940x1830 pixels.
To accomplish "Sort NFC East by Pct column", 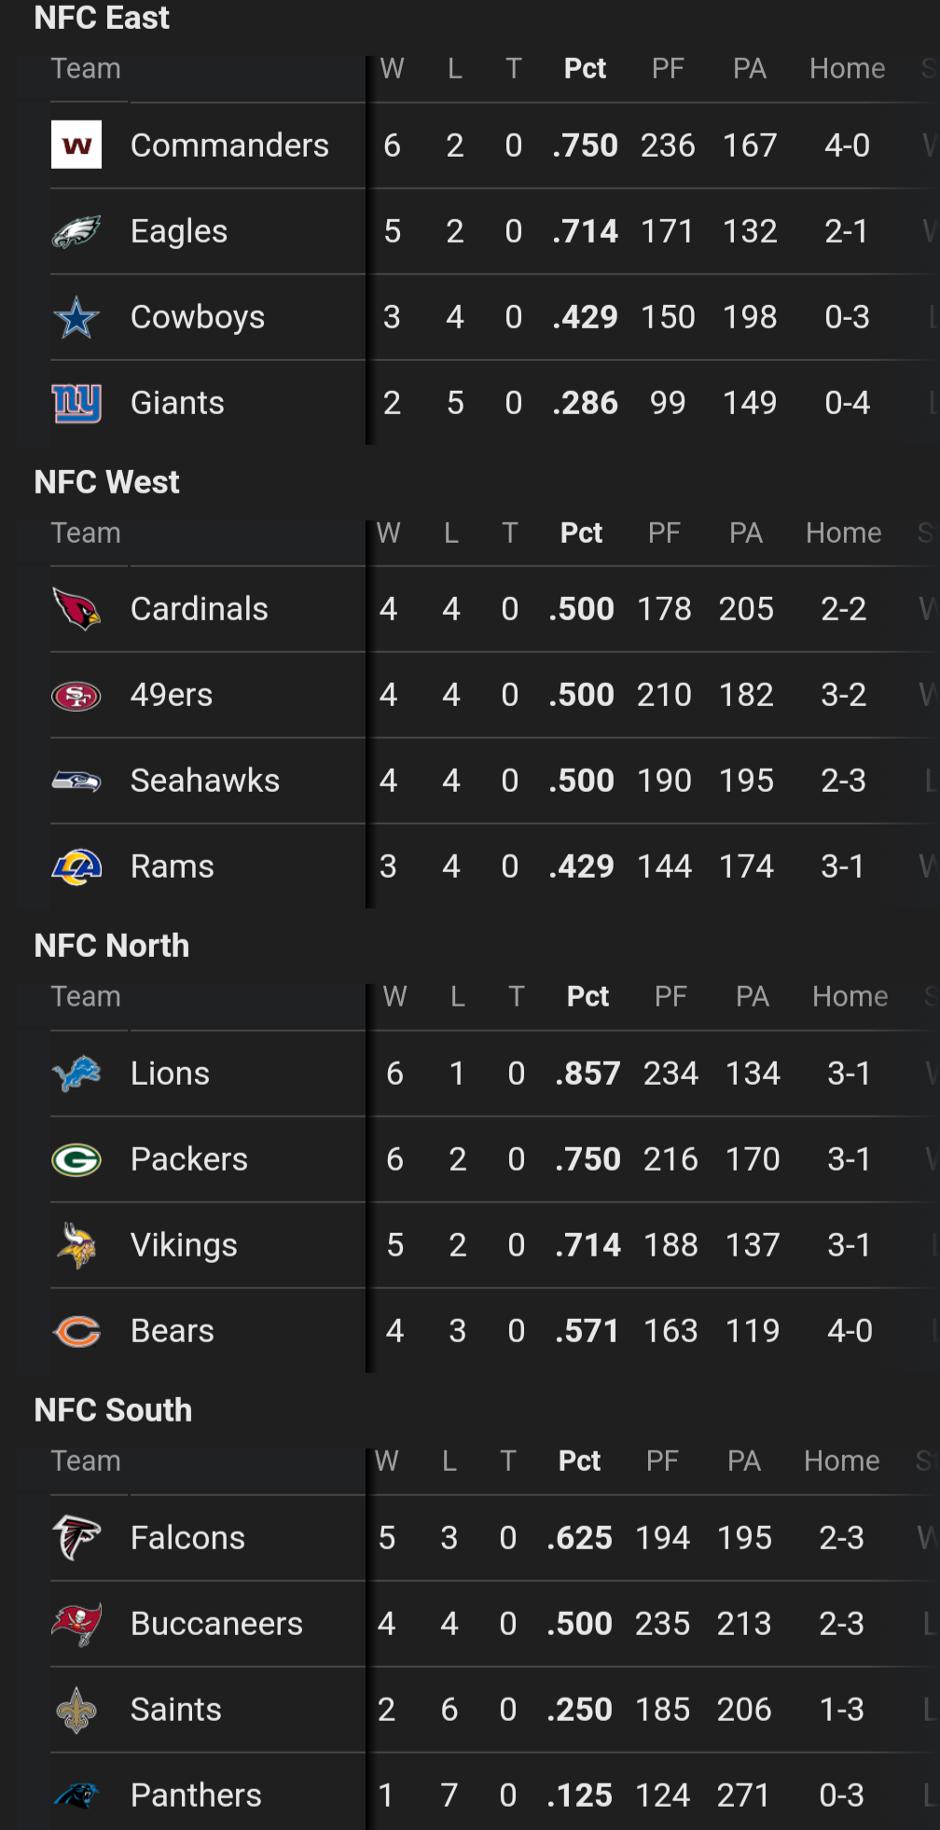I will (x=585, y=69).
